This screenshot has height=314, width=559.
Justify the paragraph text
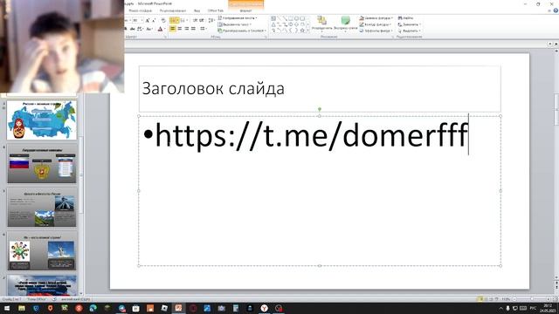pyautogui.click(x=193, y=29)
